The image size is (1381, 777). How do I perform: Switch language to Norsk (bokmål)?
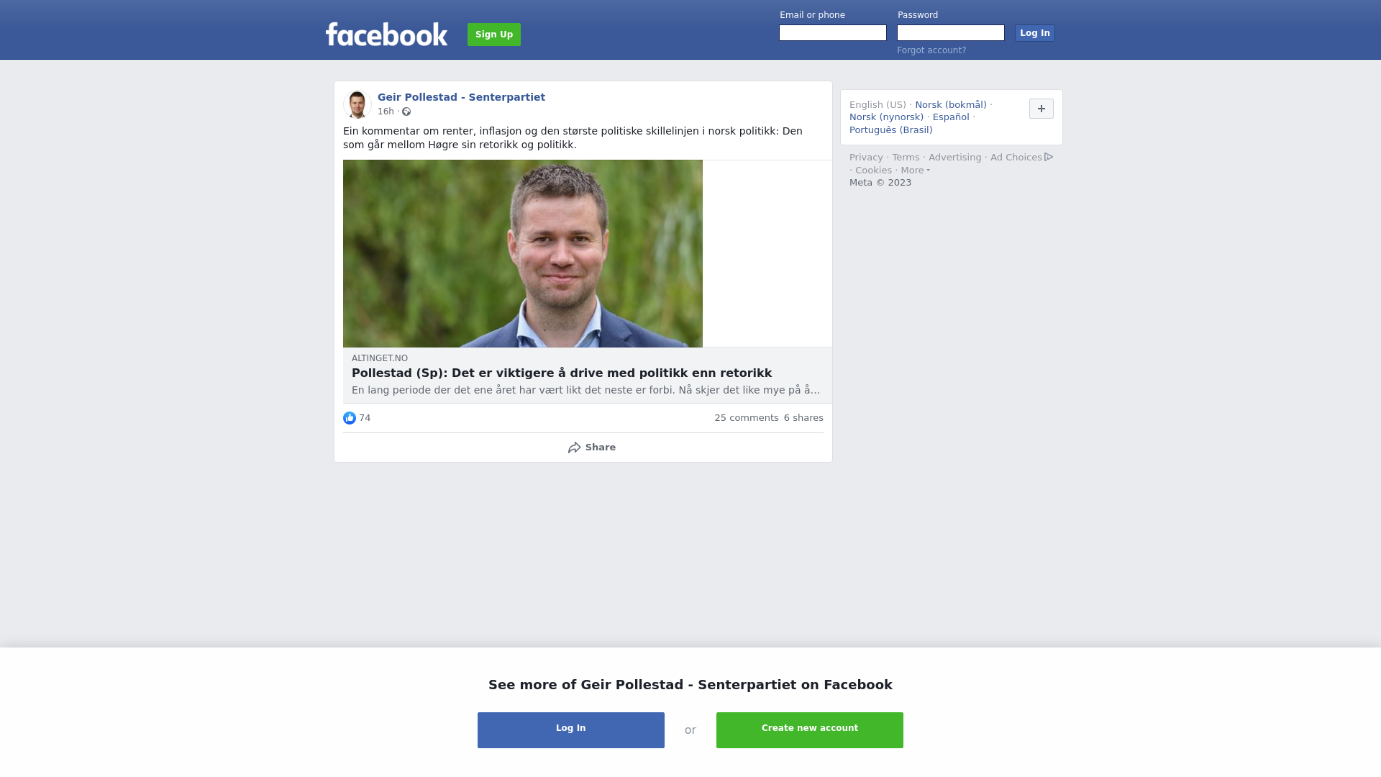click(951, 105)
